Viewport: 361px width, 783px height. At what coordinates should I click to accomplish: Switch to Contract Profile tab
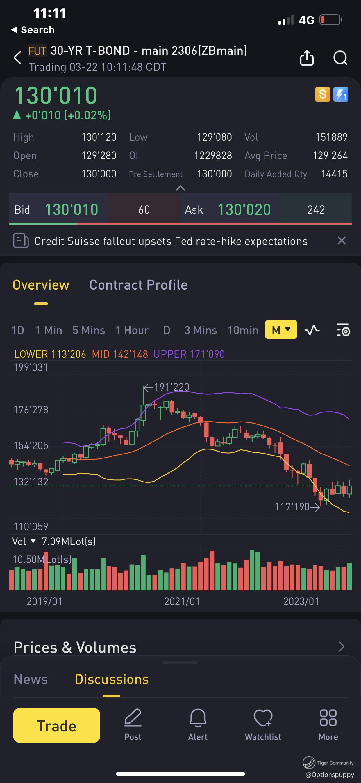[138, 285]
